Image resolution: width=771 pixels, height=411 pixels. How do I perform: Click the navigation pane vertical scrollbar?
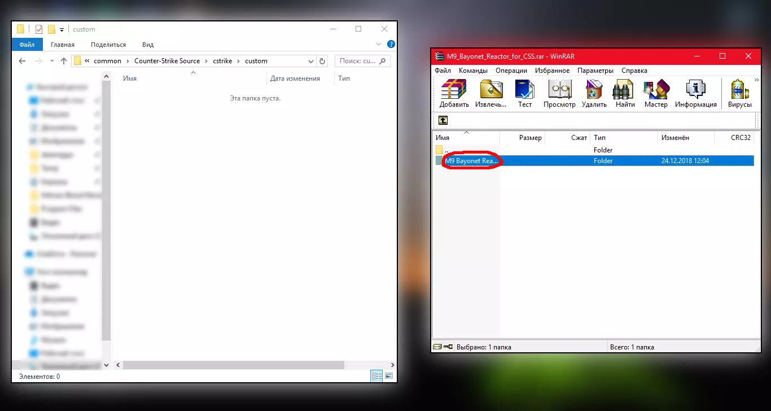pyautogui.click(x=107, y=210)
